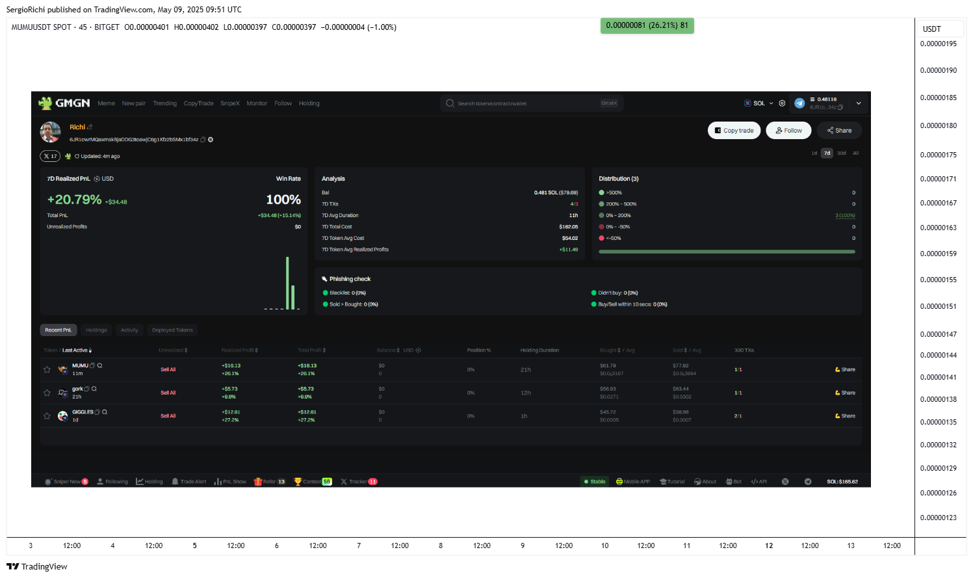Open the API link in footer
Image resolution: width=973 pixels, height=578 pixels.
(759, 482)
